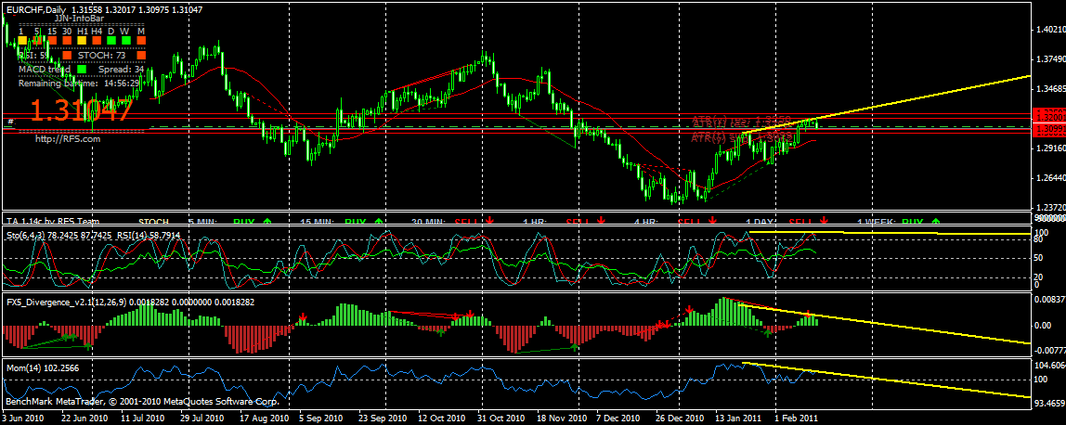Click the 5 MIN BUY up arrow
The height and width of the screenshot is (425, 1066).
(266, 221)
